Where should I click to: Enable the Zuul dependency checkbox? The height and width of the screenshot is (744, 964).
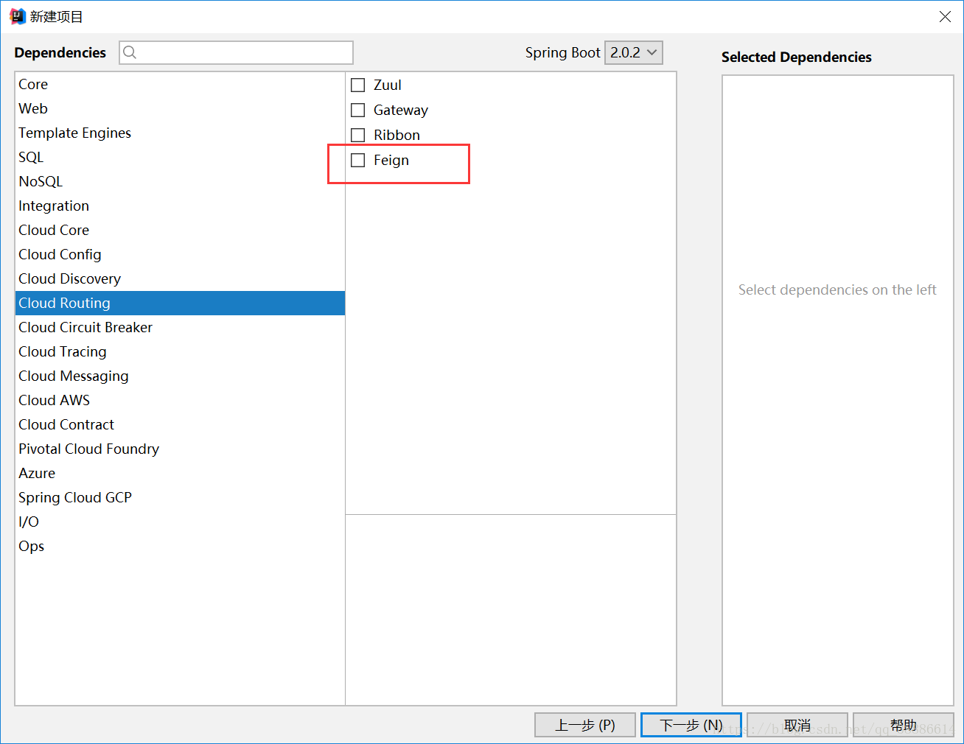coord(358,85)
